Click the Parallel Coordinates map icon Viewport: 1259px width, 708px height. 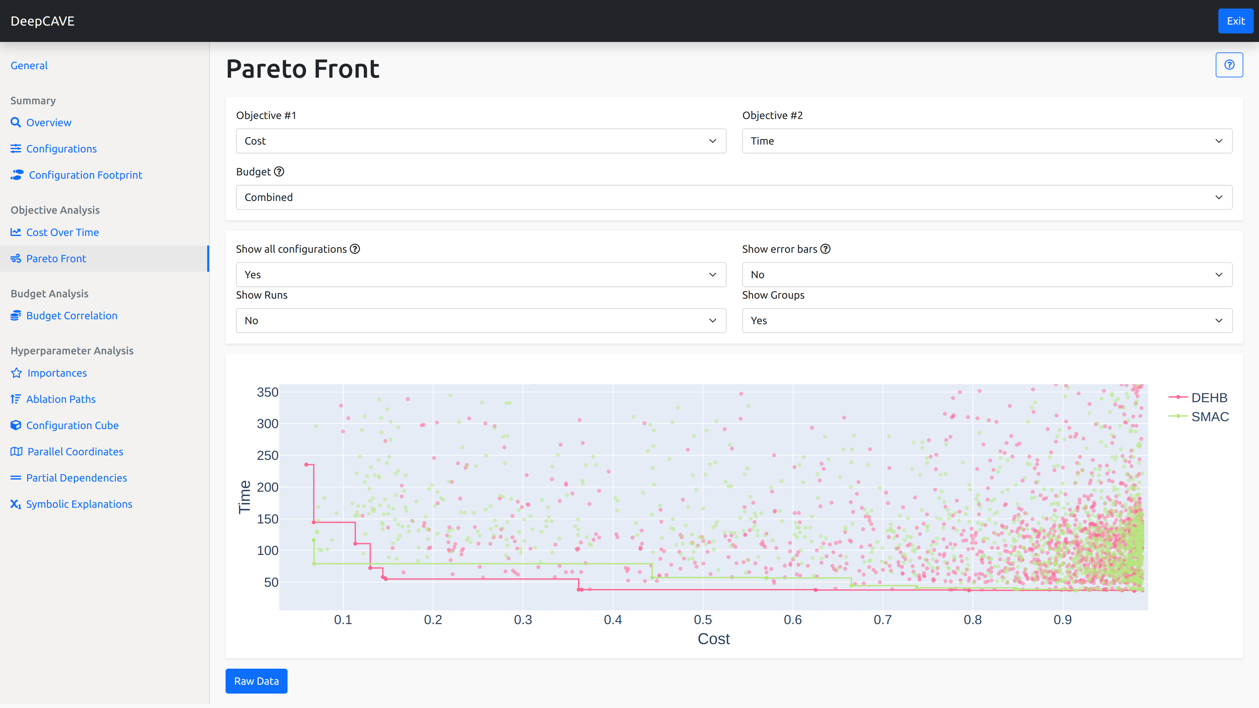(x=16, y=451)
